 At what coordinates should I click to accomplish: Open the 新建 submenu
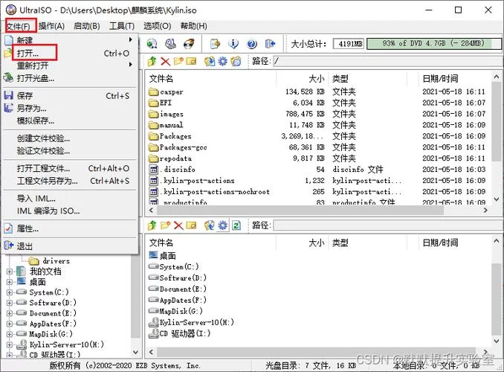click(x=70, y=40)
